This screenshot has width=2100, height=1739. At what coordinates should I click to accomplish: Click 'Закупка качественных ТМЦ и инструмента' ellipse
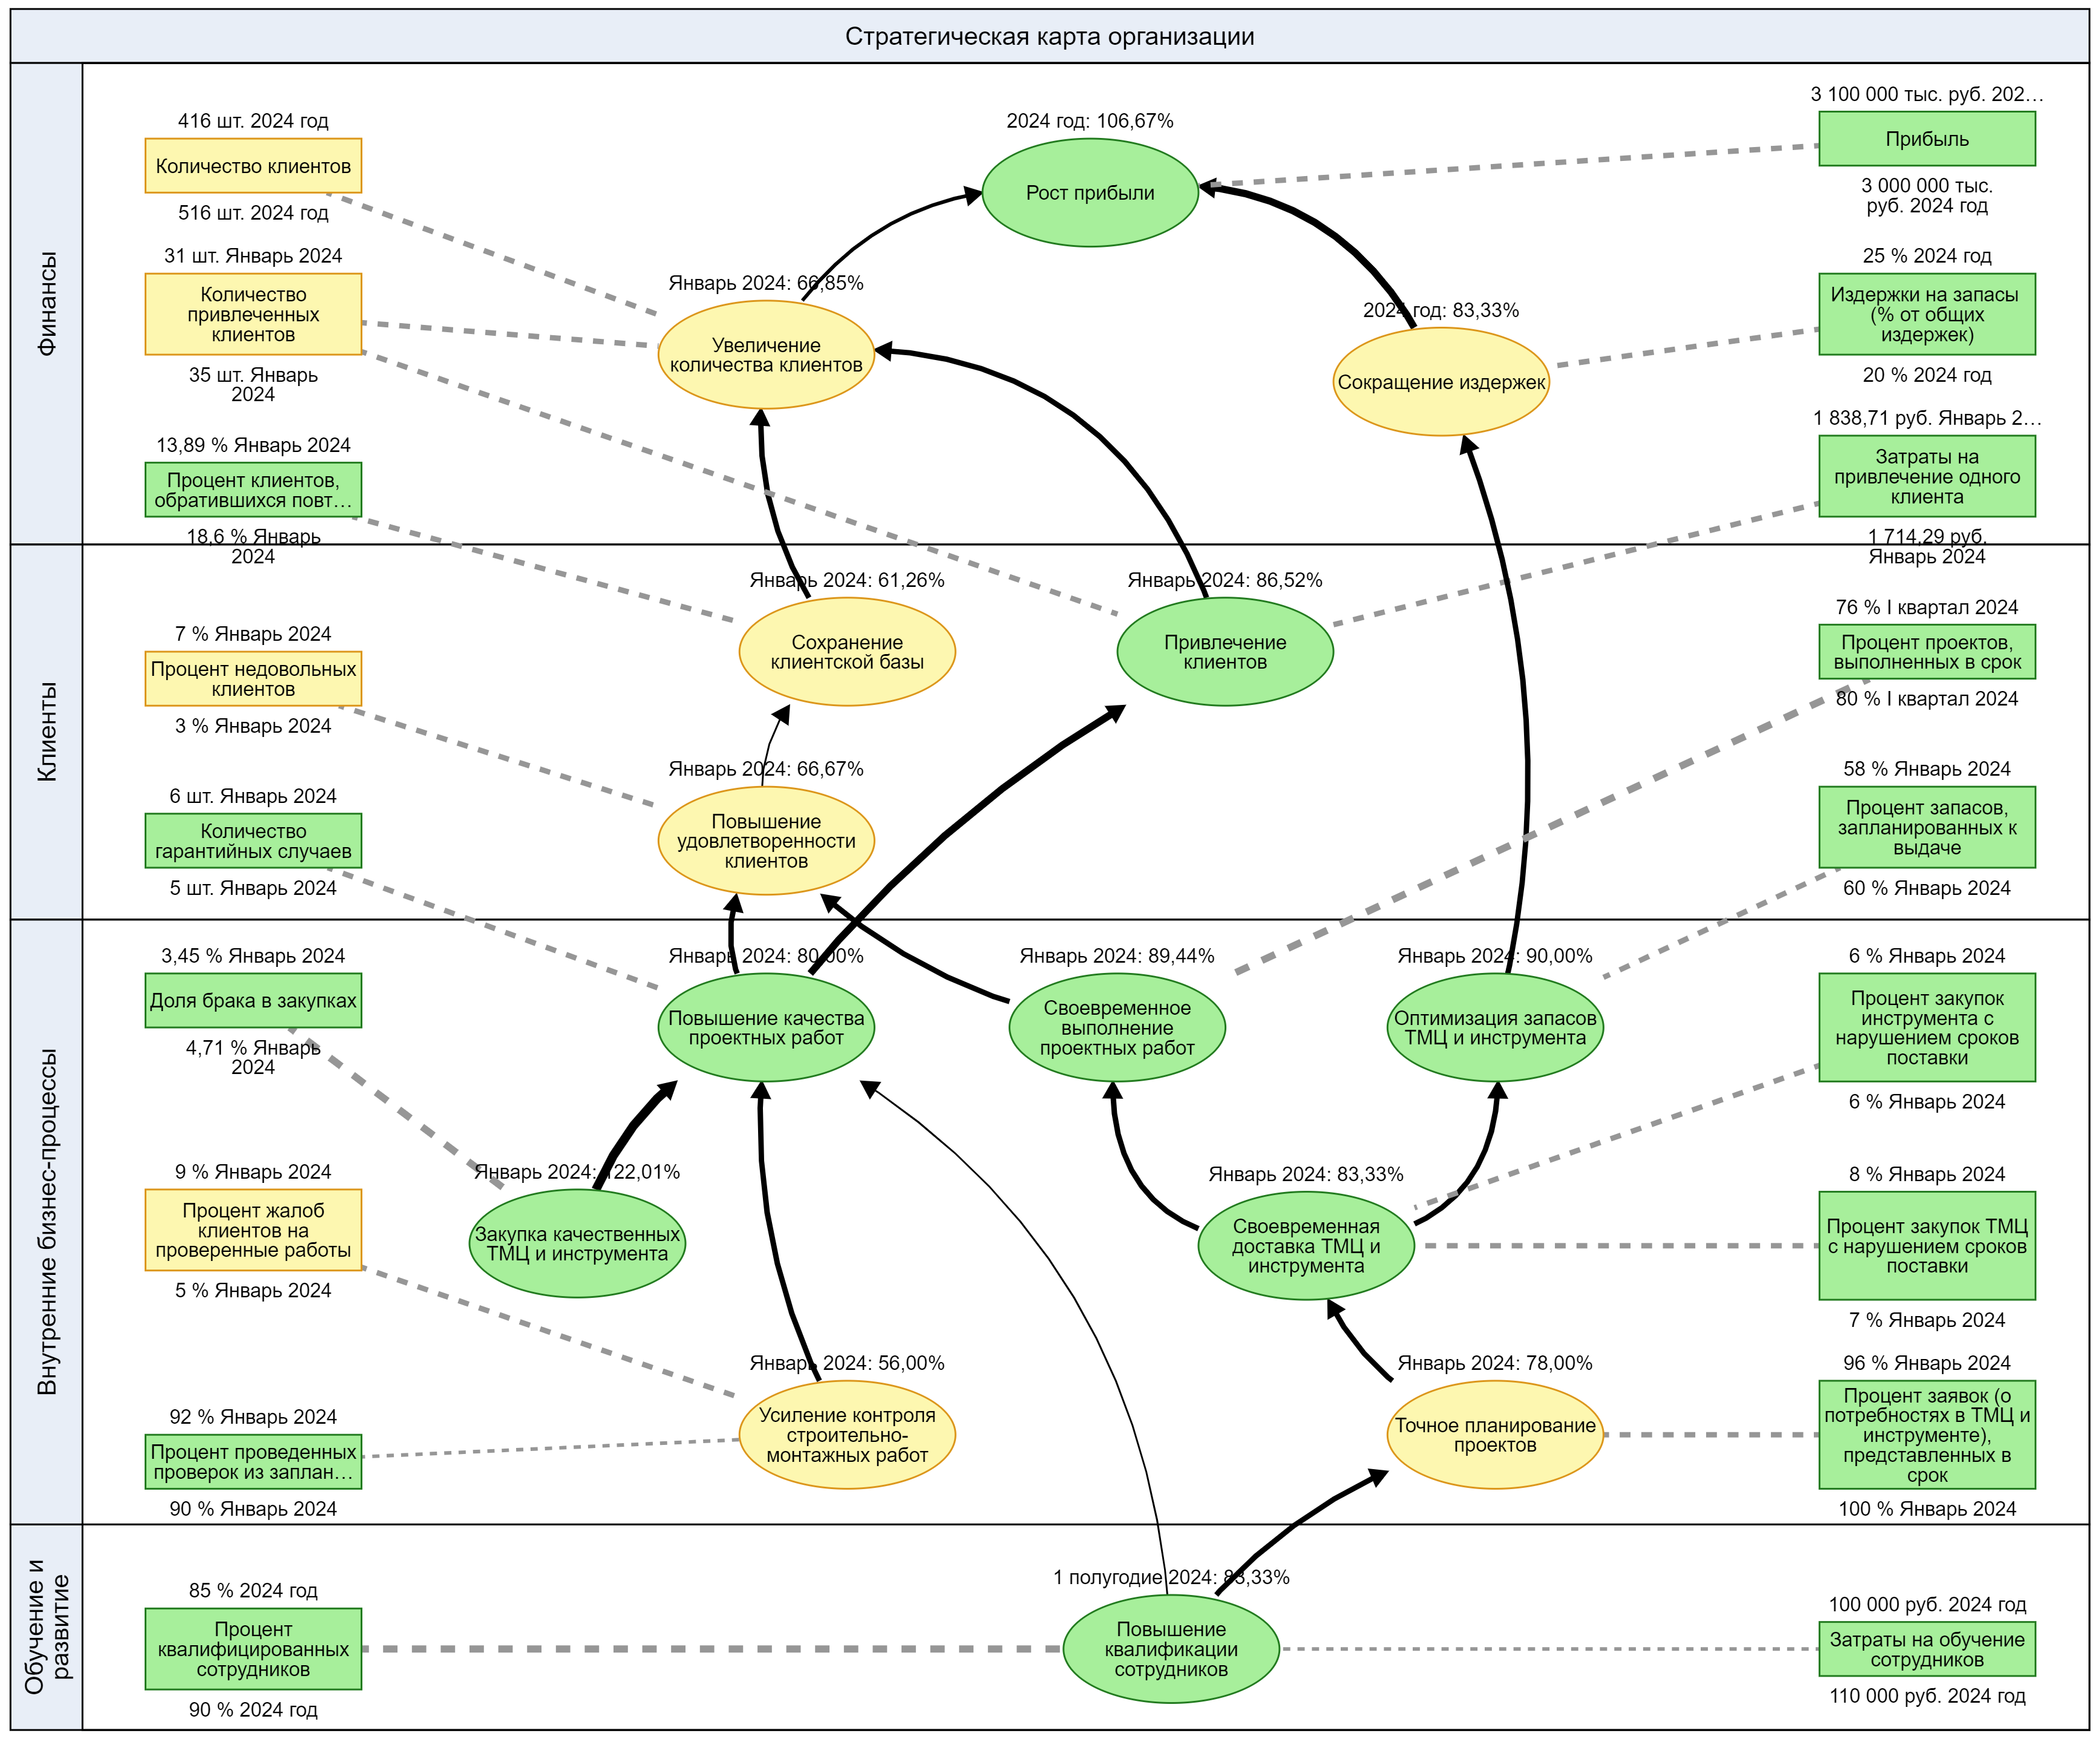[577, 1244]
